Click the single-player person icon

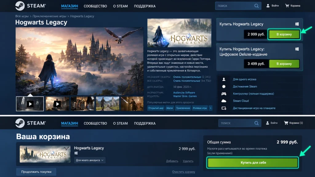(224, 79)
